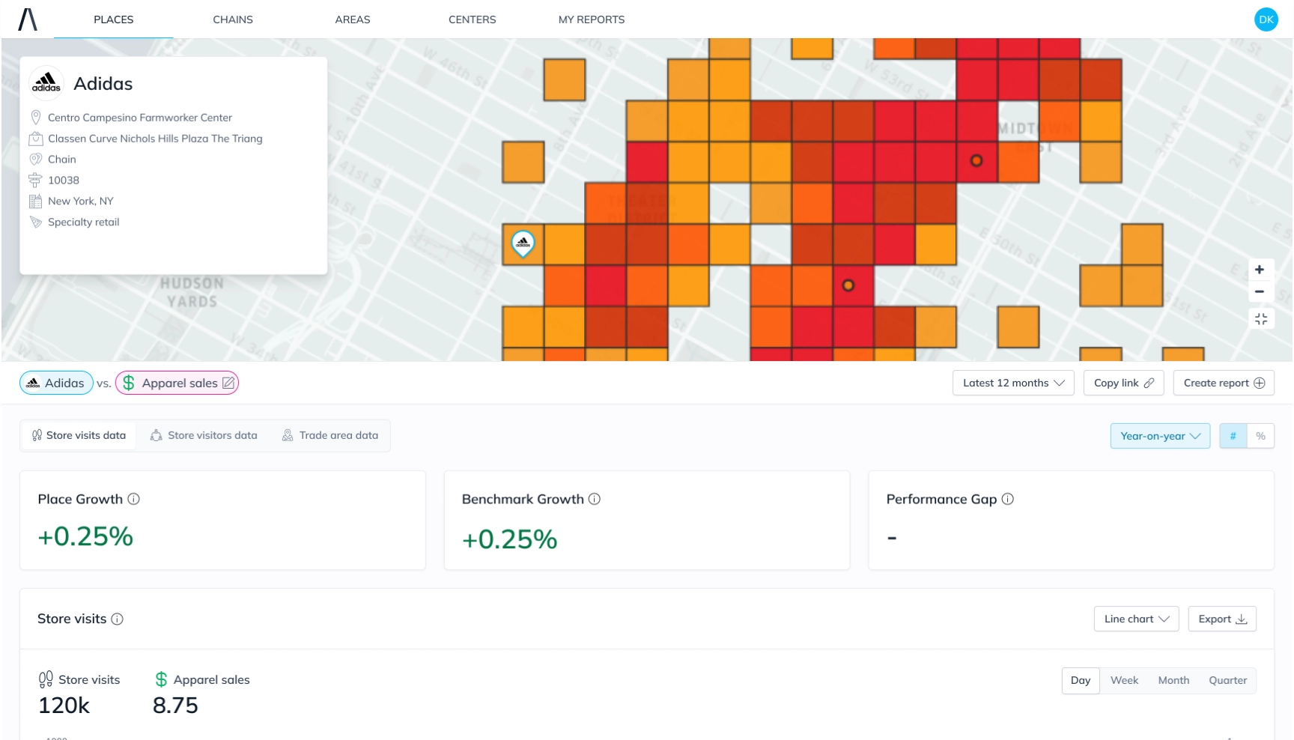Click the Adidas map marker pin
Image resolution: width=1294 pixels, height=740 pixels.
523,243
